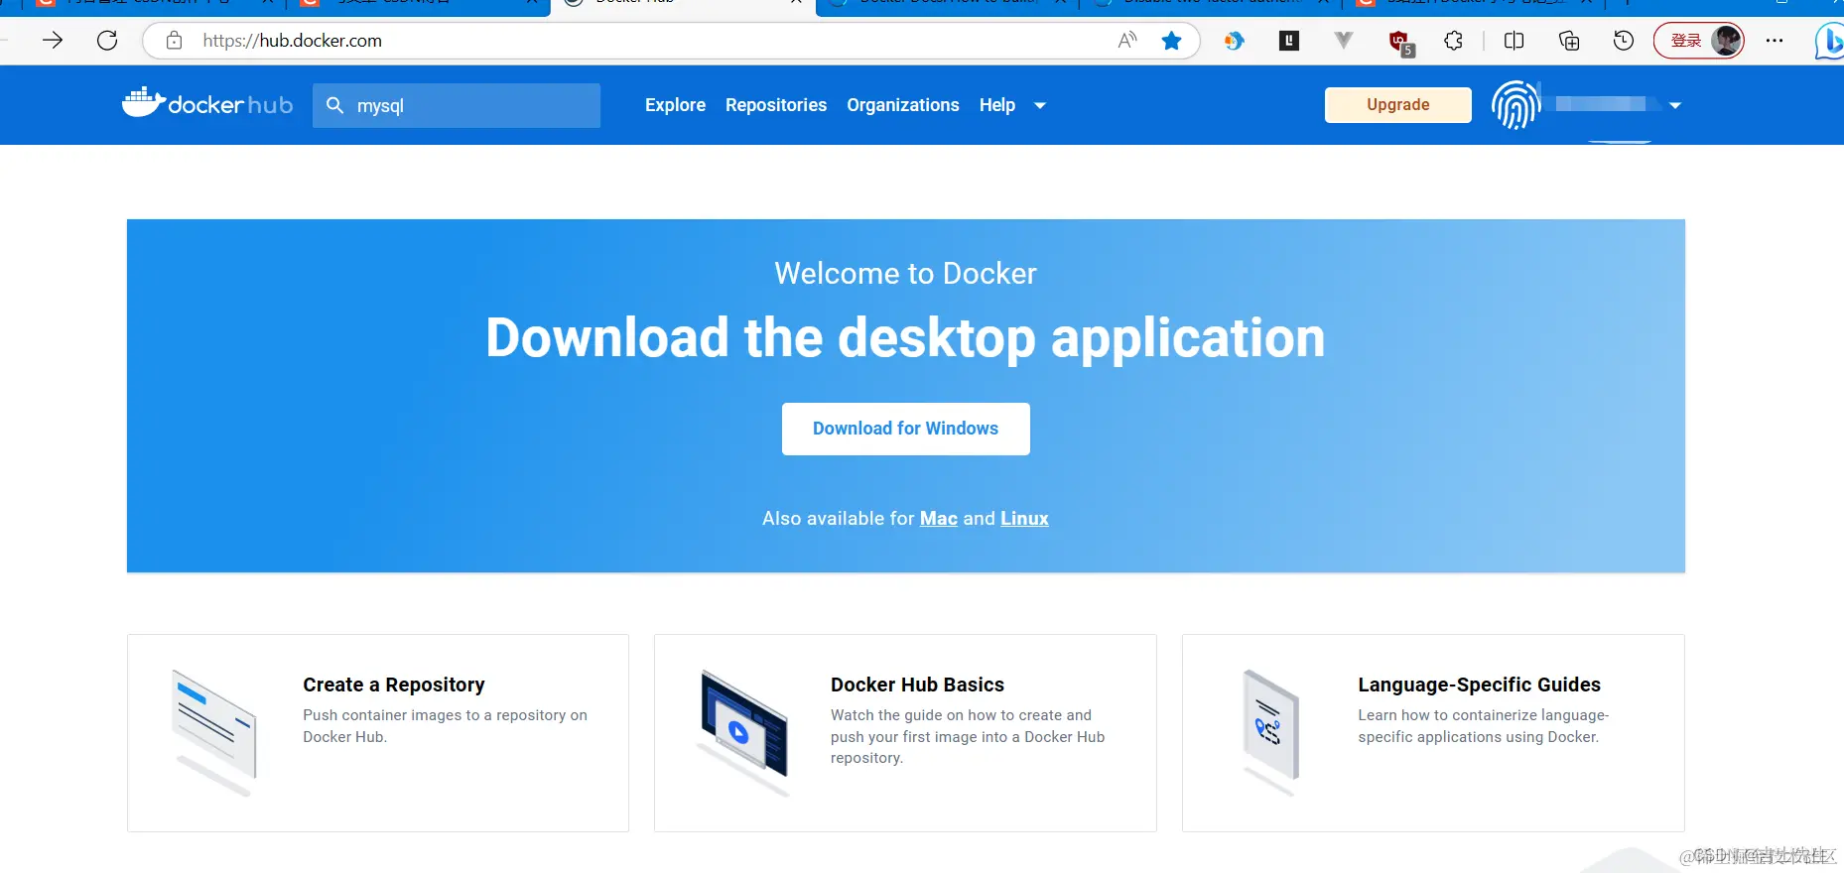Image resolution: width=1844 pixels, height=873 pixels.
Task: Click the Docker Hub search field containing mysql
Action: click(x=457, y=105)
